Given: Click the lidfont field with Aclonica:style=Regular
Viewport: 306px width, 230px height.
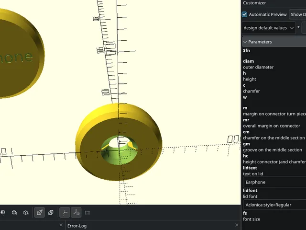Looking at the screenshot, I should click(274, 205).
